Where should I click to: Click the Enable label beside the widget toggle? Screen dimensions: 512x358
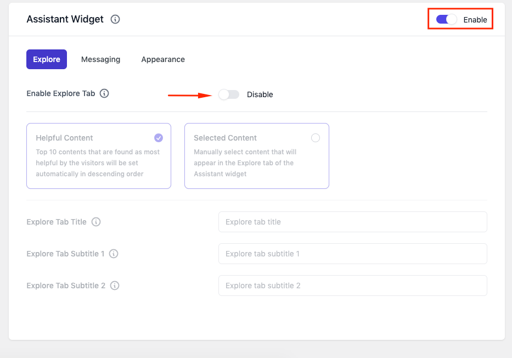(x=475, y=20)
